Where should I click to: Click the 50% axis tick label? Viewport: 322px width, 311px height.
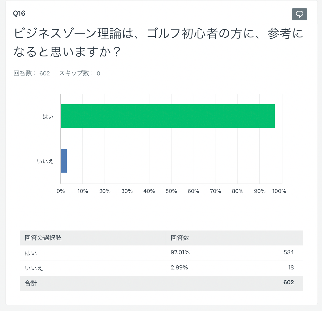click(171, 191)
